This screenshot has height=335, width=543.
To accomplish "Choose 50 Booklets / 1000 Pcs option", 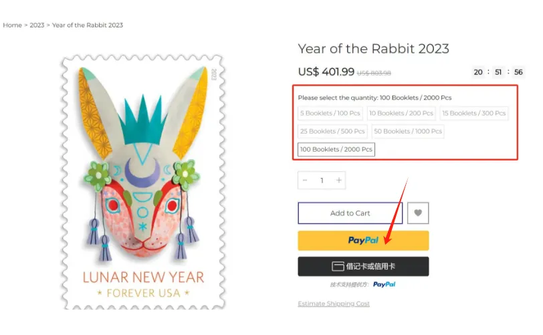I will 408,131.
